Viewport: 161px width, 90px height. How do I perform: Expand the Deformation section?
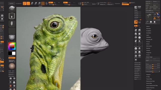(149, 46)
